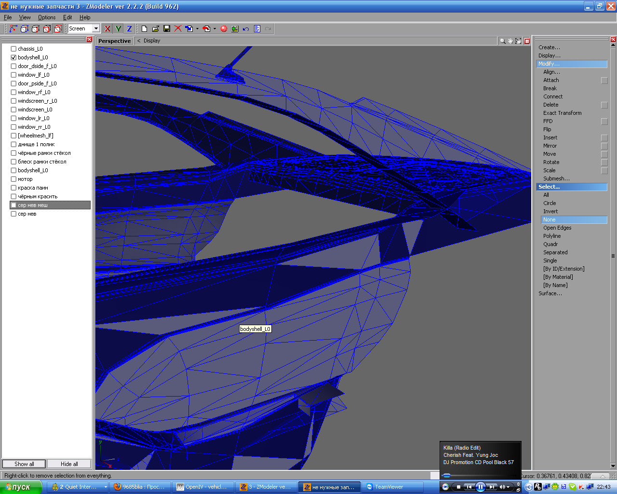The image size is (617, 494).
Task: Select the viewport pan hand tool
Action: click(510, 41)
